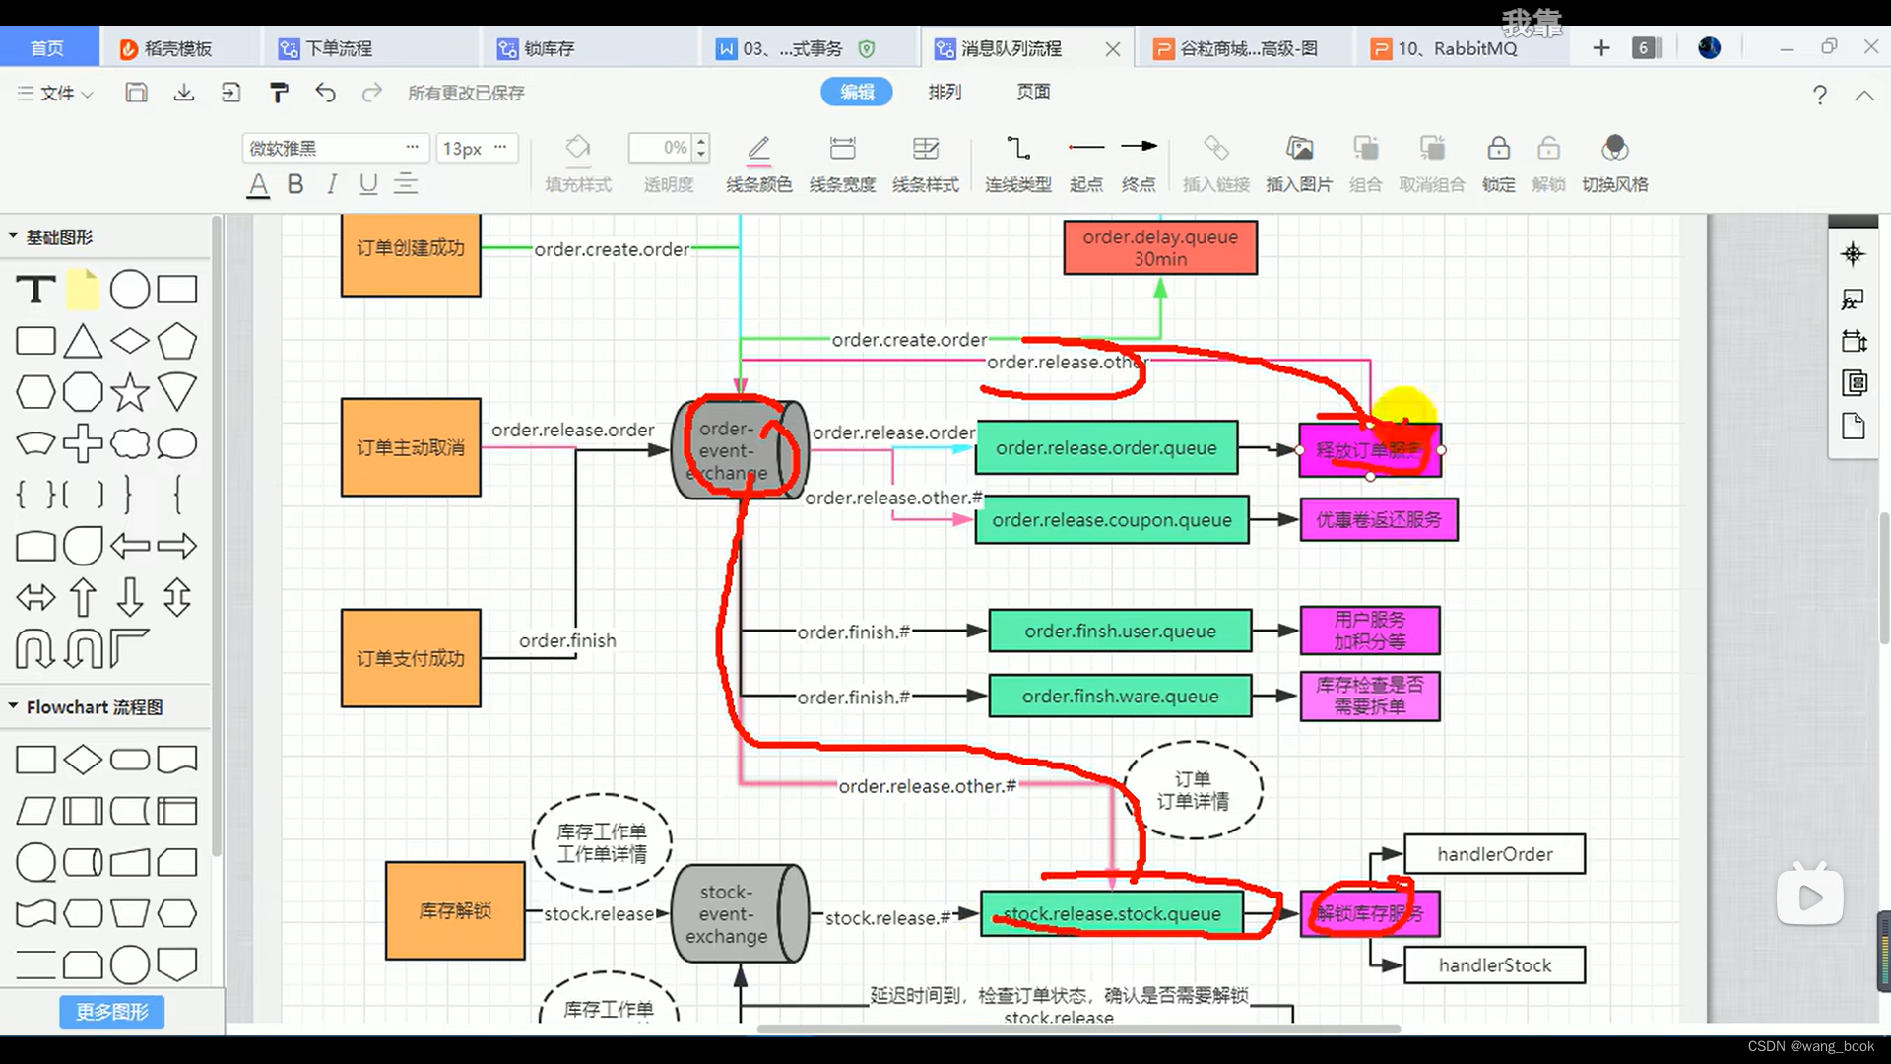Close the 消息队列流程 tab
Image resolution: width=1891 pixels, height=1064 pixels.
1113,49
